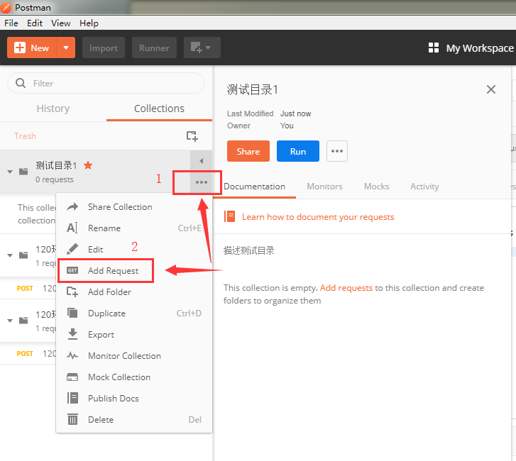Switch to the Mocks tab
The image size is (516, 461).
(376, 187)
